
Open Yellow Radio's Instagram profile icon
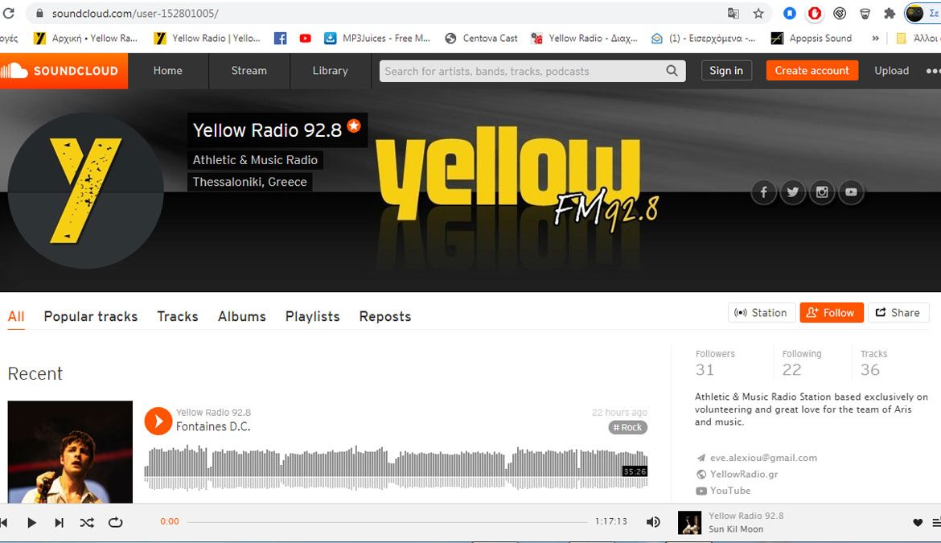pos(821,192)
